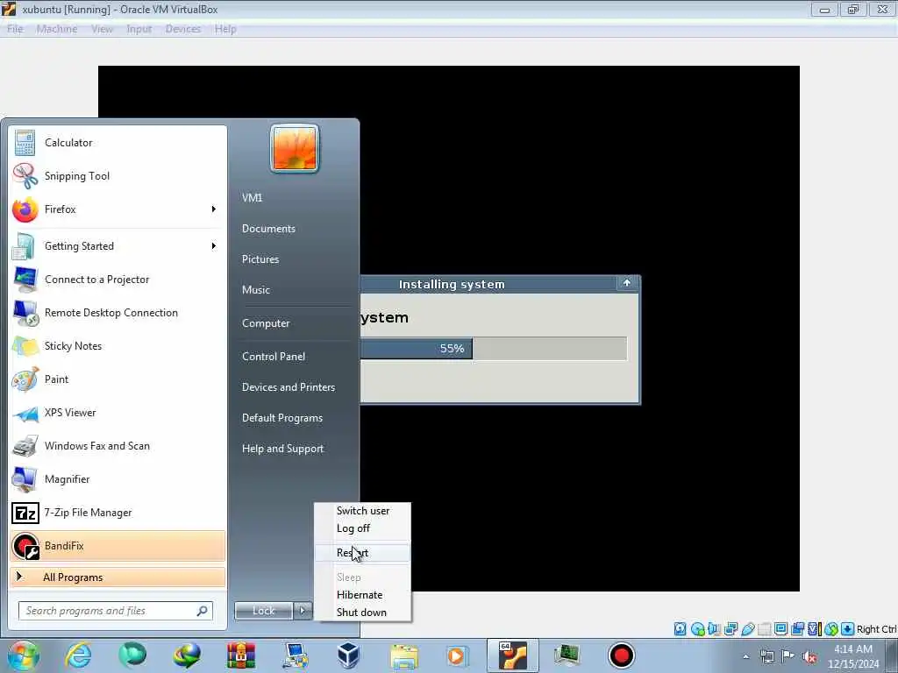Click the Installing system progress bar
The width and height of the screenshot is (898, 673).
[494, 349]
